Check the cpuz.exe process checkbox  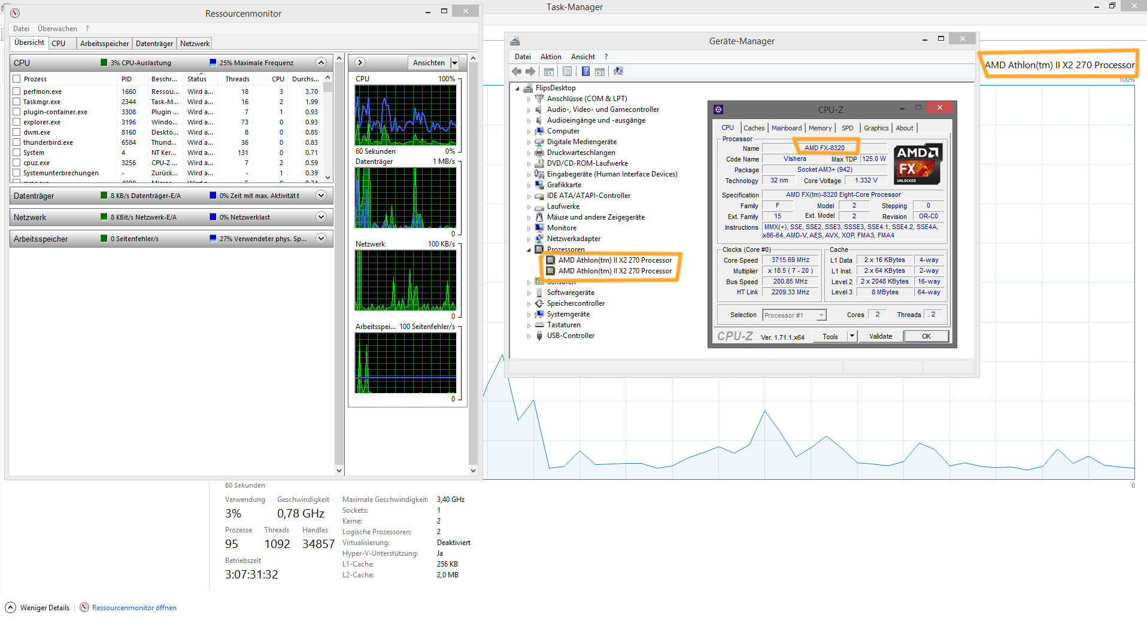point(17,163)
